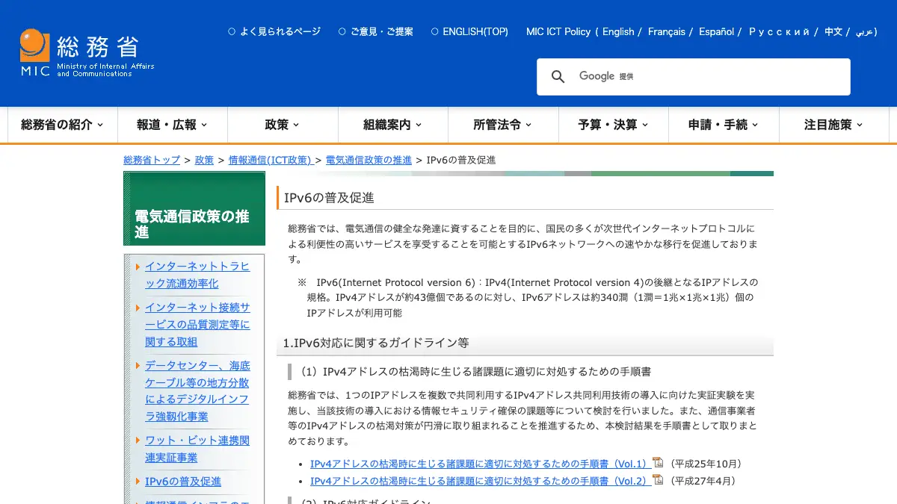The height and width of the screenshot is (504, 897).
Task: Open よく見られるページ link
Action: click(x=280, y=31)
